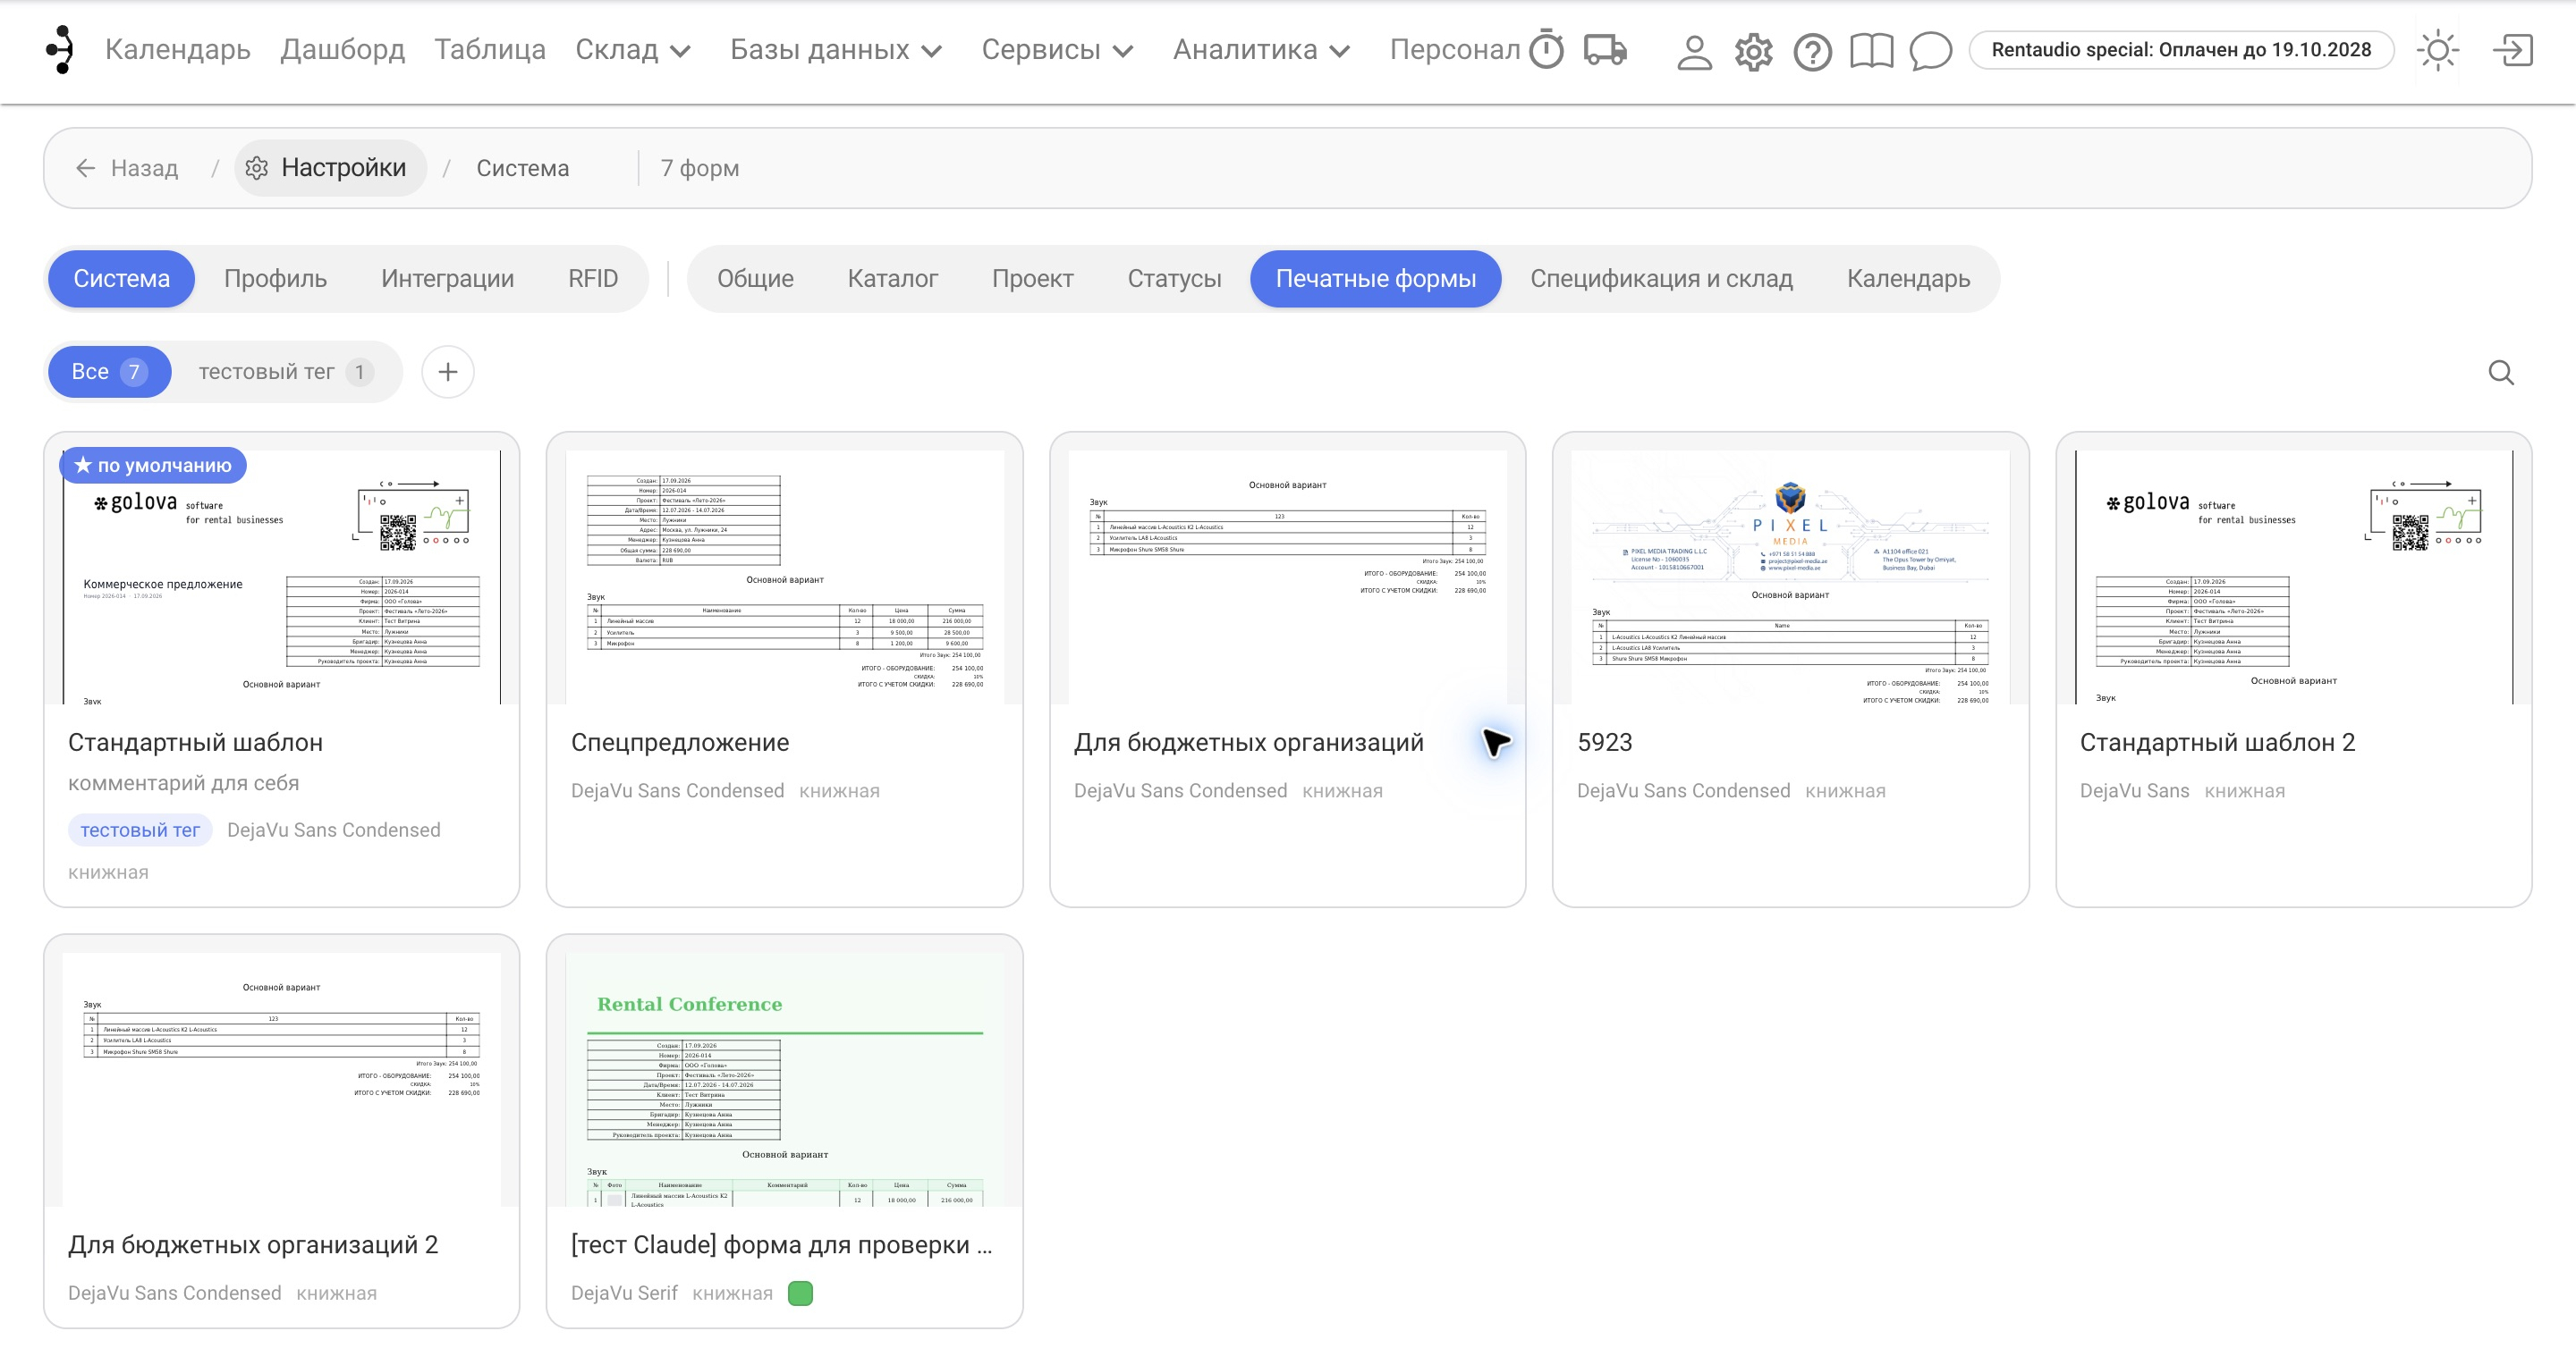Click the logout icon
The width and height of the screenshot is (2576, 1348).
pyautogui.click(x=2512, y=50)
